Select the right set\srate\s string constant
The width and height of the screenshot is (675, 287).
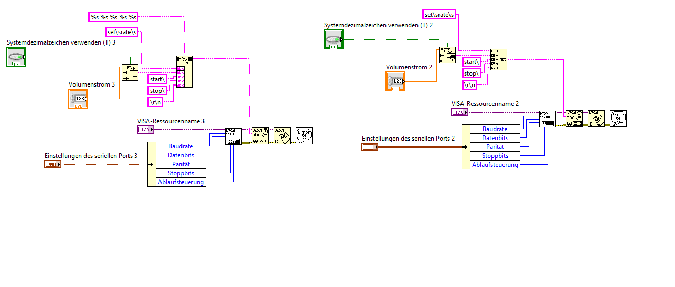(440, 15)
